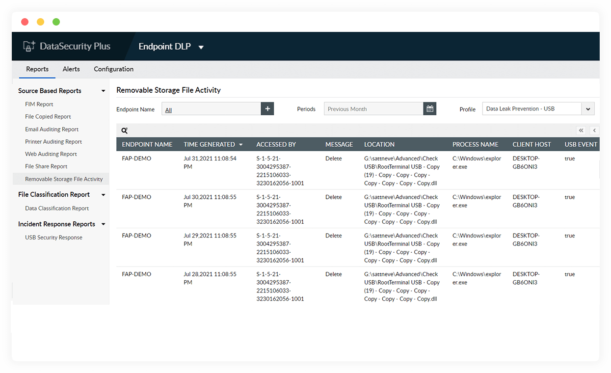Image resolution: width=611 pixels, height=373 pixels.
Task: Go to previous page with left arrow
Action: [594, 131]
